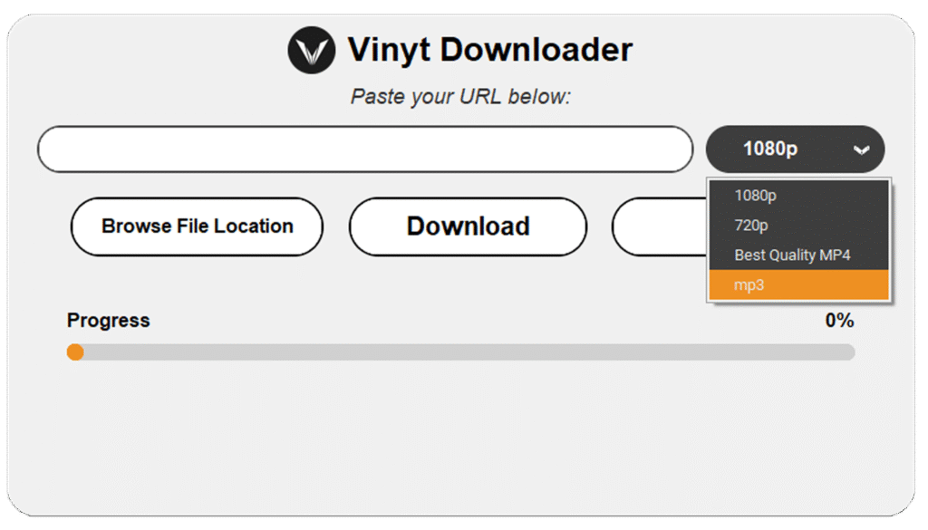928x530 pixels.
Task: Click the Browse File Location button
Action: (197, 226)
